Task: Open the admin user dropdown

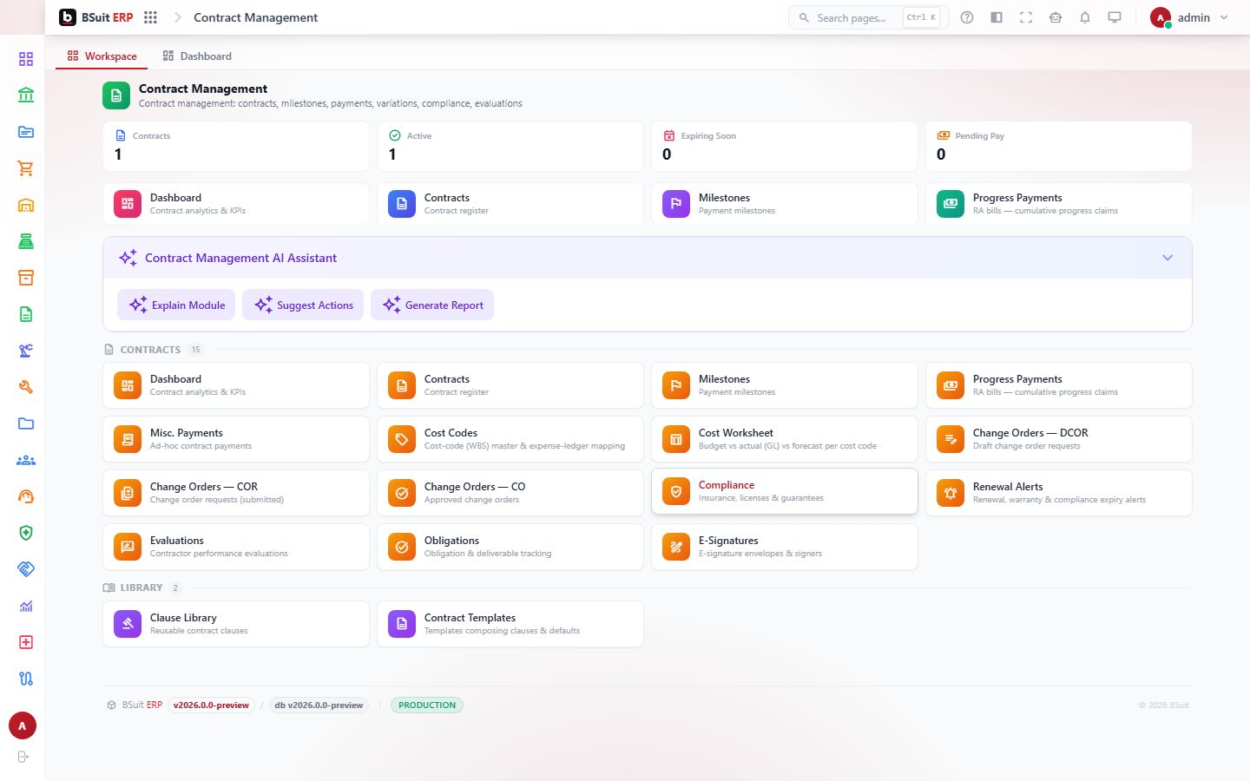Action: coord(1189,17)
